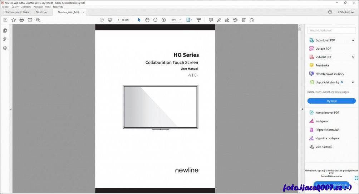Click the print icon in toolbar
Screen dimensions: 359x194
[x=21, y=20]
